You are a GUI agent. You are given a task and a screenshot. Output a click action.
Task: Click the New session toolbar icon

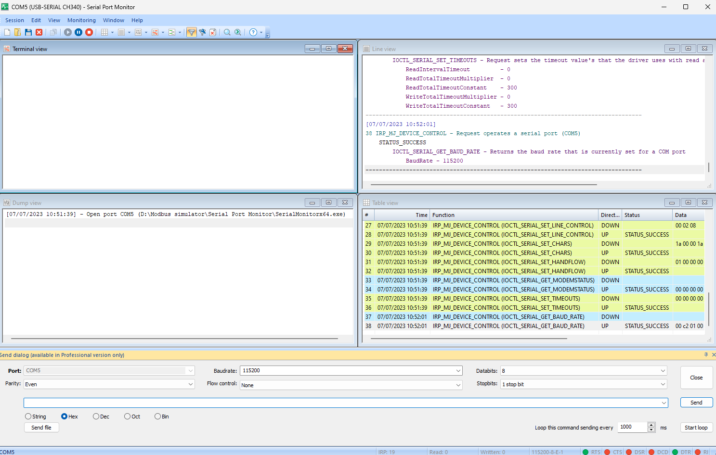(7, 32)
